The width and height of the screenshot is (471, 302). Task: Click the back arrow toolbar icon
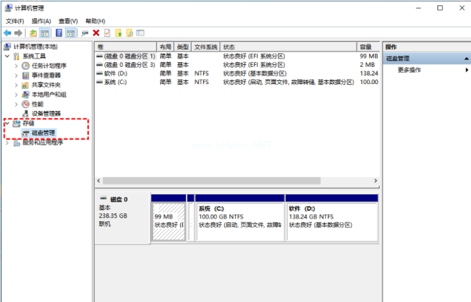click(x=7, y=33)
